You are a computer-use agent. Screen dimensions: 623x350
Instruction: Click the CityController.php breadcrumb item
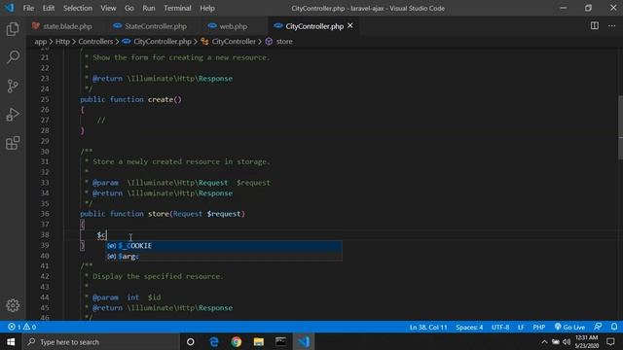[157, 41]
